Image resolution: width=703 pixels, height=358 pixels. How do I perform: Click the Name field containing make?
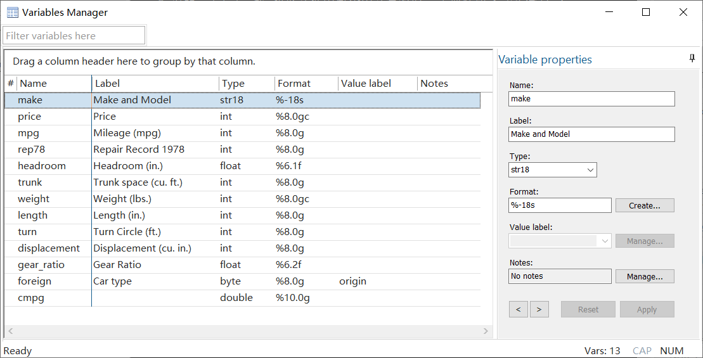click(591, 99)
